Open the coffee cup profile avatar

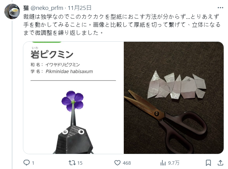(x=12, y=11)
